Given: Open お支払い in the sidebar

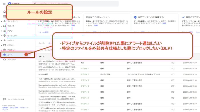Looking at the screenshot, I should point(11,45).
